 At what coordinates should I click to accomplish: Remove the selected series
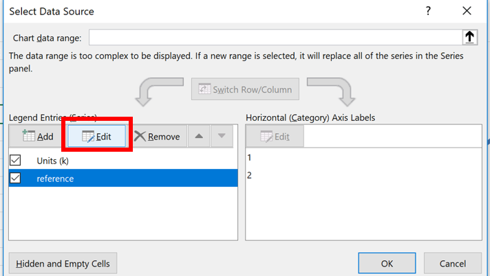[157, 137]
